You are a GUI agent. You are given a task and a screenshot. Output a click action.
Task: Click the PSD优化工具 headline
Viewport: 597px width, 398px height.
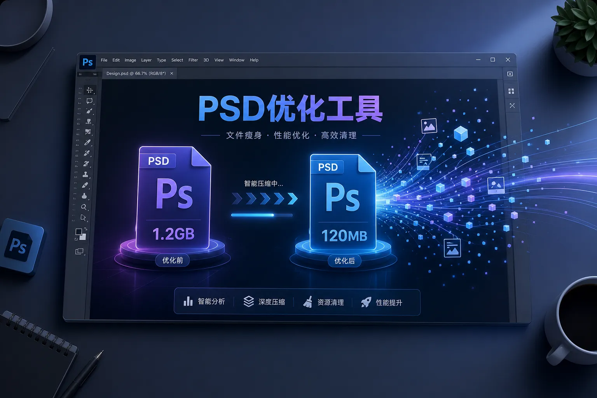tap(291, 108)
